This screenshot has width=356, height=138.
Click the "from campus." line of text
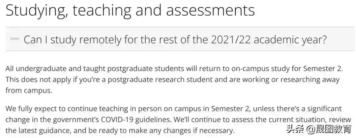(29, 91)
